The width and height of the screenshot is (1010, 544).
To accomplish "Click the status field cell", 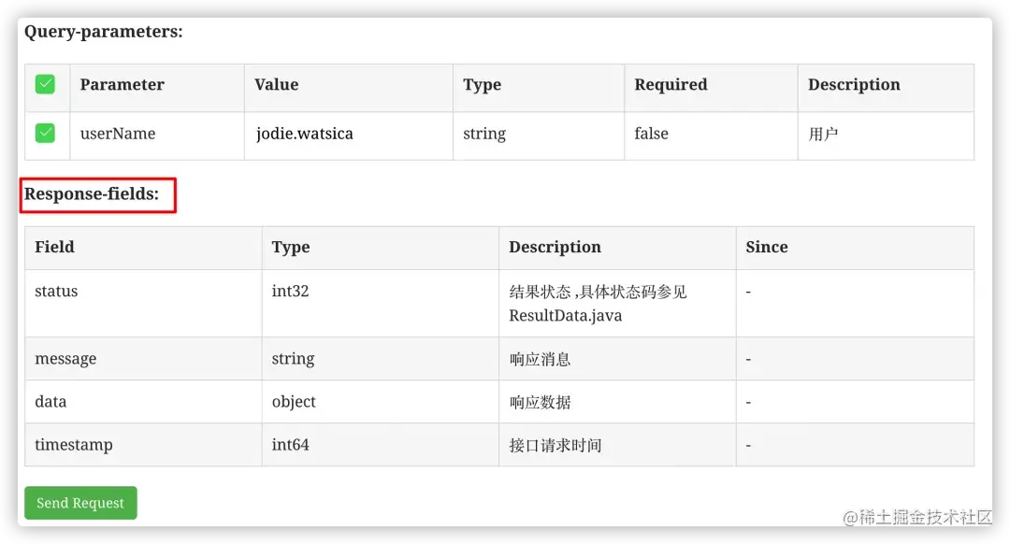I will click(143, 303).
